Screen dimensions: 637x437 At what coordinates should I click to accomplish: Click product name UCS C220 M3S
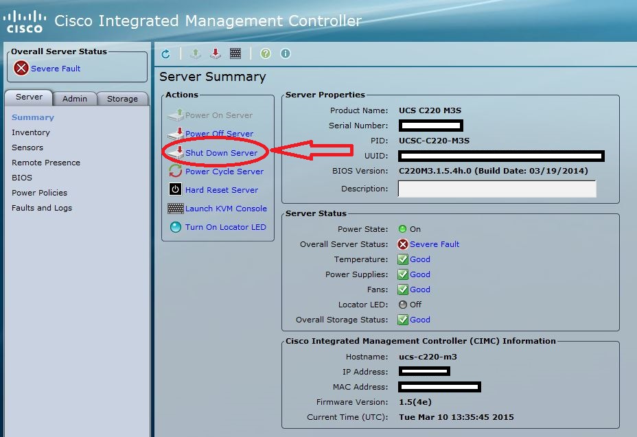coord(430,110)
